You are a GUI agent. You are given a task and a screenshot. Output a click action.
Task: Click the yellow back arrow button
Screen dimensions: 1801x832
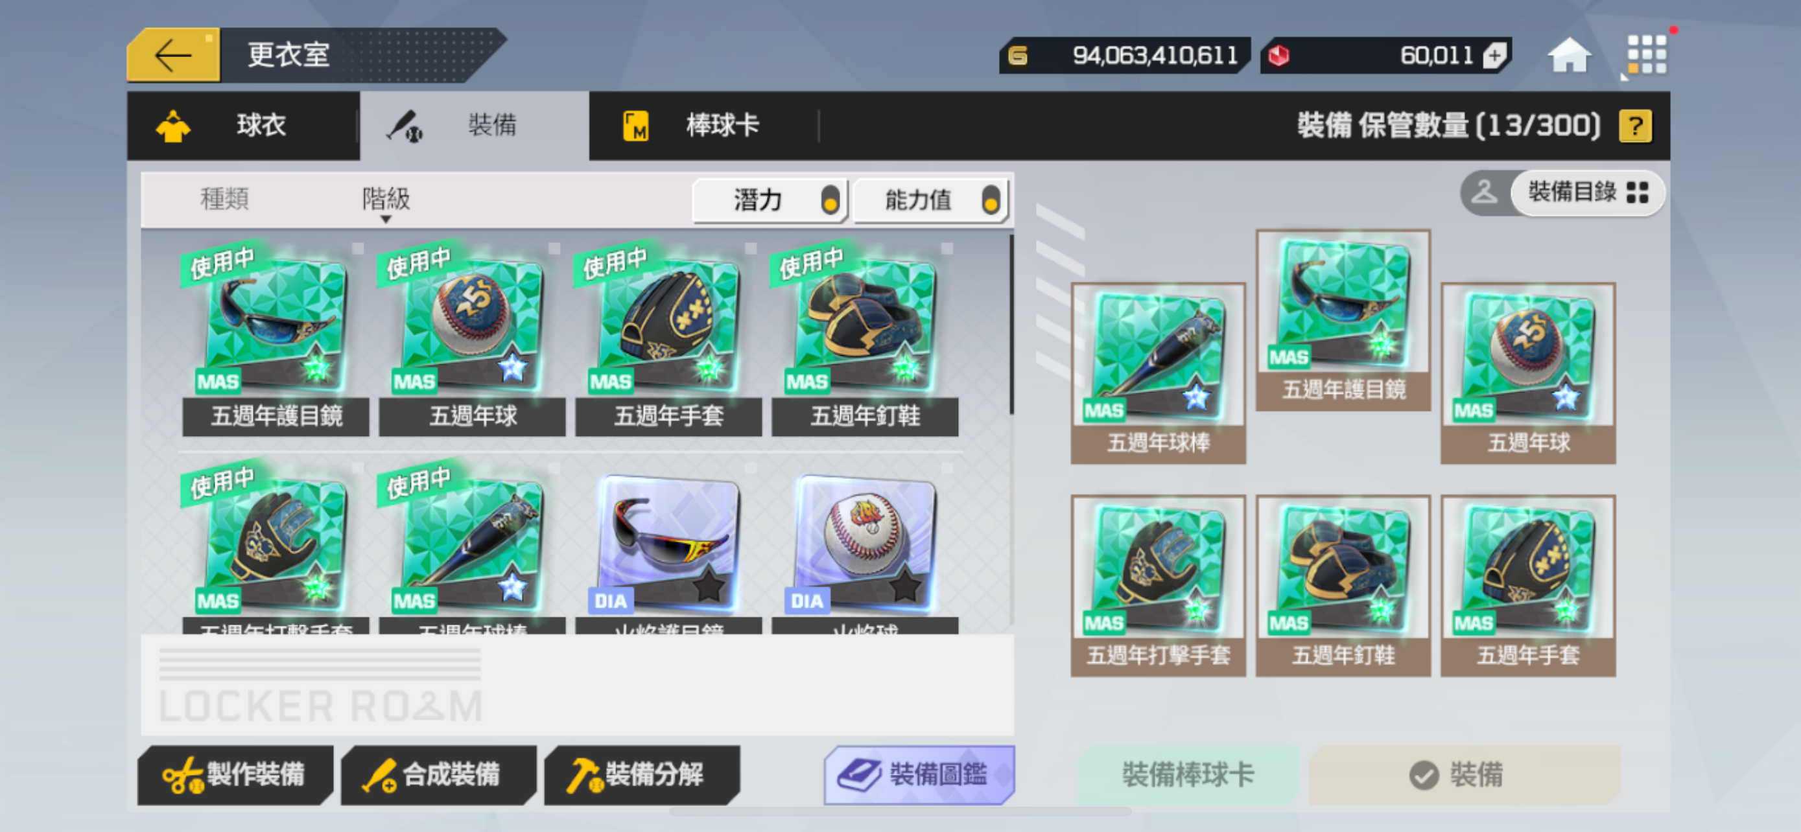(x=173, y=55)
